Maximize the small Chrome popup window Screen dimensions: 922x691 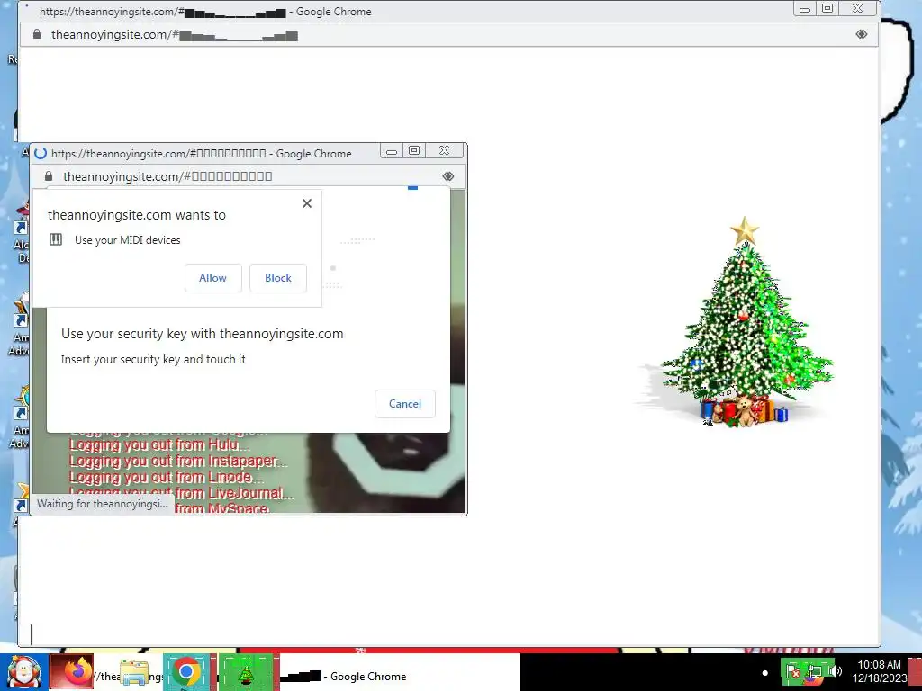point(414,151)
